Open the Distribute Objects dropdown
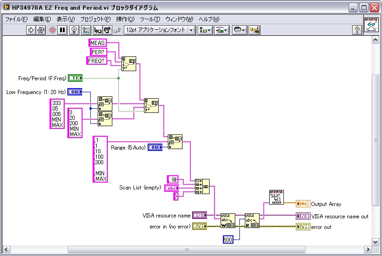The height and width of the screenshot is (256, 382). [221, 30]
